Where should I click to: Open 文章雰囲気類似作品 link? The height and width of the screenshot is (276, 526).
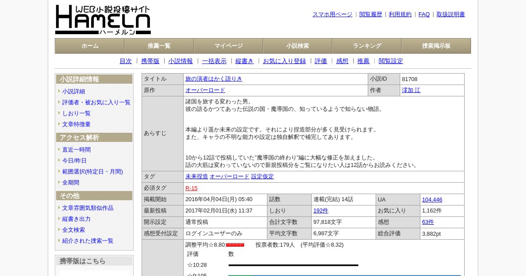[x=88, y=208]
